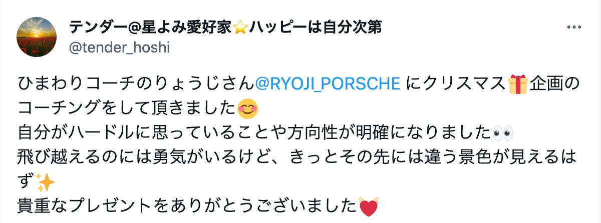Click the eyes emoji after なりました
This screenshot has width=601, height=223.
click(x=503, y=133)
